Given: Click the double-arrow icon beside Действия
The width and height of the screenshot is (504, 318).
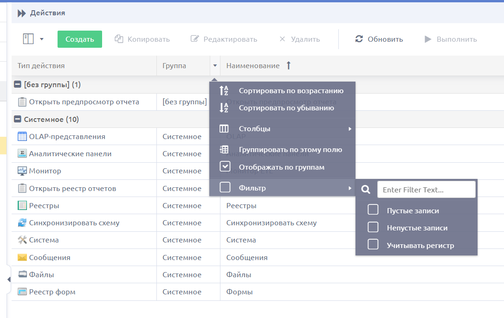Looking at the screenshot, I should tap(21, 13).
